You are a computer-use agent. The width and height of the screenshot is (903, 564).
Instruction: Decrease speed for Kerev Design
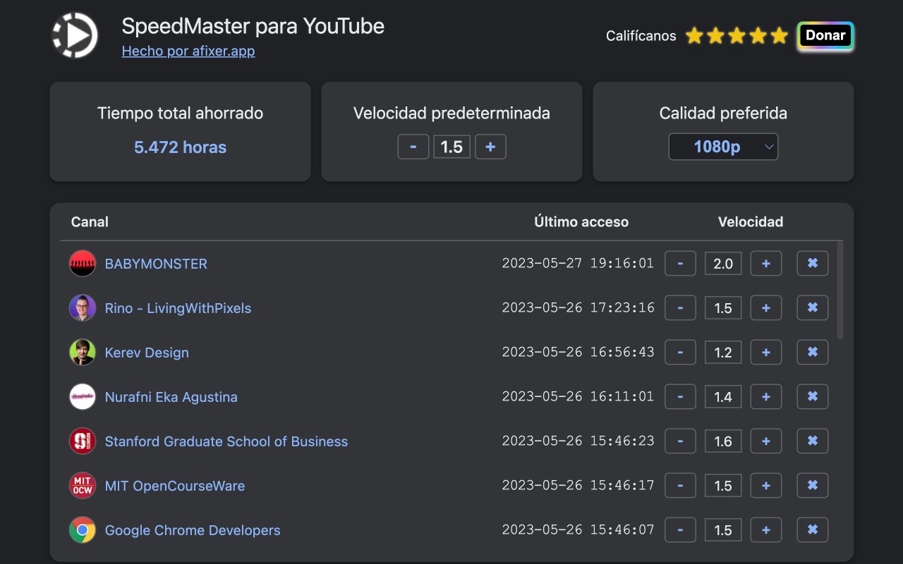tap(680, 352)
